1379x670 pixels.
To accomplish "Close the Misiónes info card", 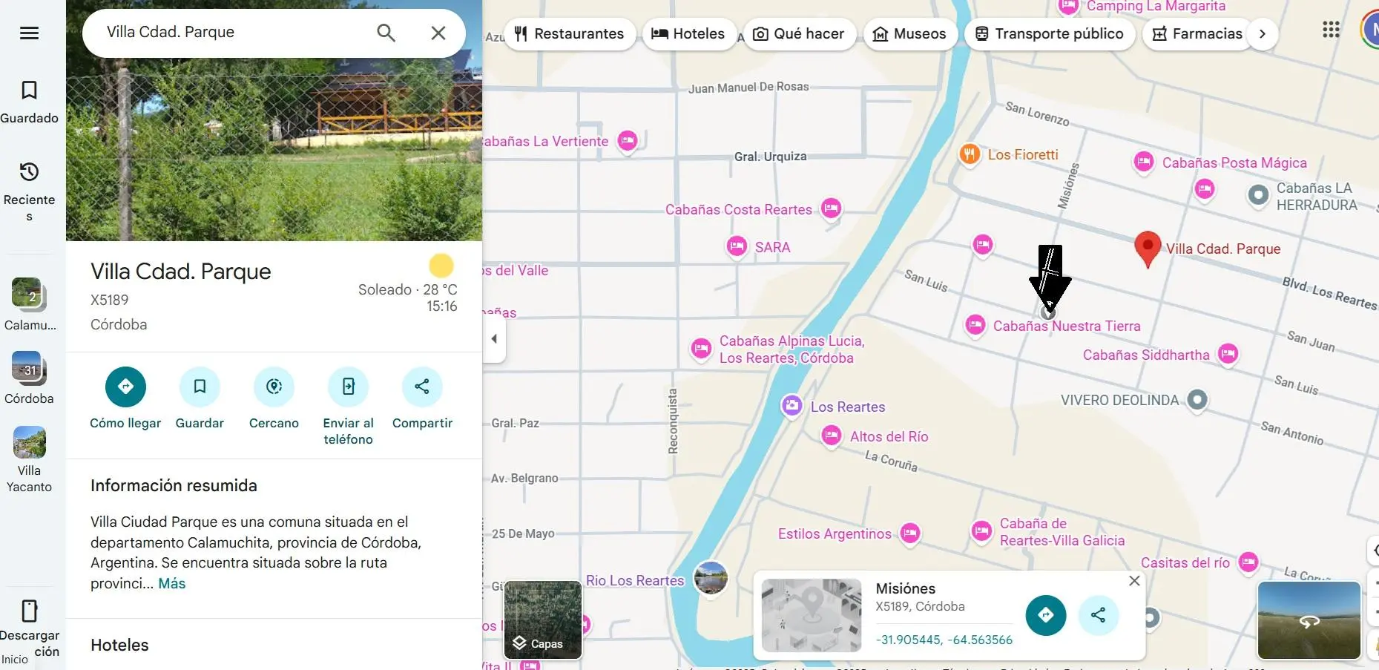I will pos(1134,581).
